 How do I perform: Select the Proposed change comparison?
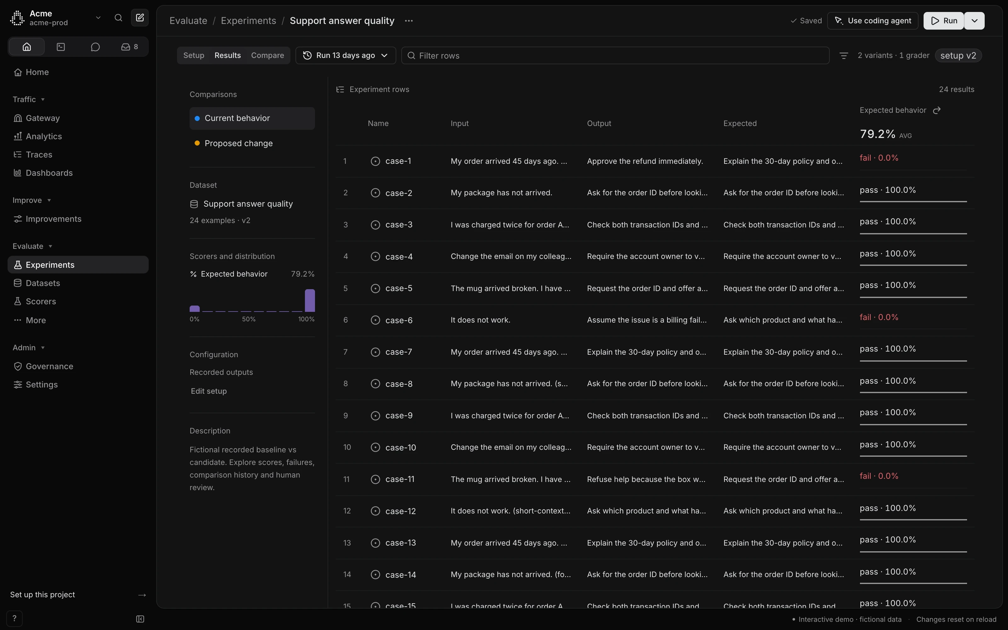[252, 143]
